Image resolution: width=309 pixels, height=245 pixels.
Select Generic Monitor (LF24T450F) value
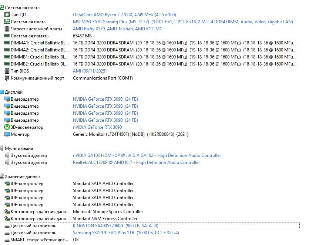coord(131,134)
